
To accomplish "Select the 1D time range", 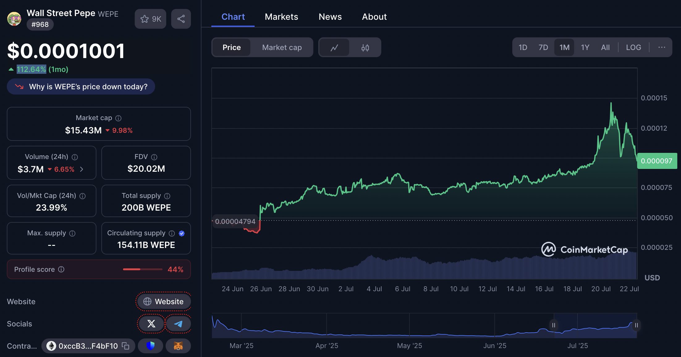I will pyautogui.click(x=523, y=47).
